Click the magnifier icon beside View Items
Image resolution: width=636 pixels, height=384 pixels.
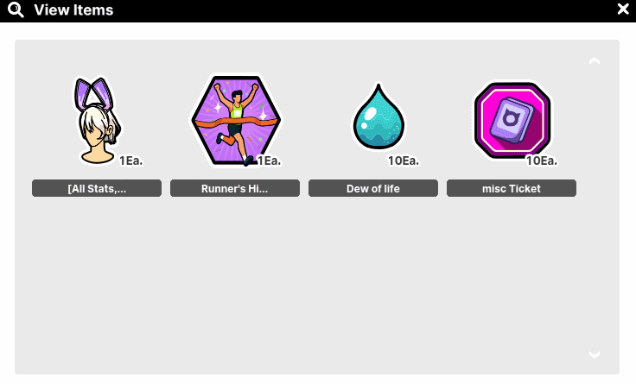click(x=16, y=9)
